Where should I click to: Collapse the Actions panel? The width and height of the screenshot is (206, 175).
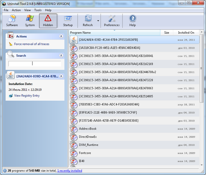(x=61, y=36)
